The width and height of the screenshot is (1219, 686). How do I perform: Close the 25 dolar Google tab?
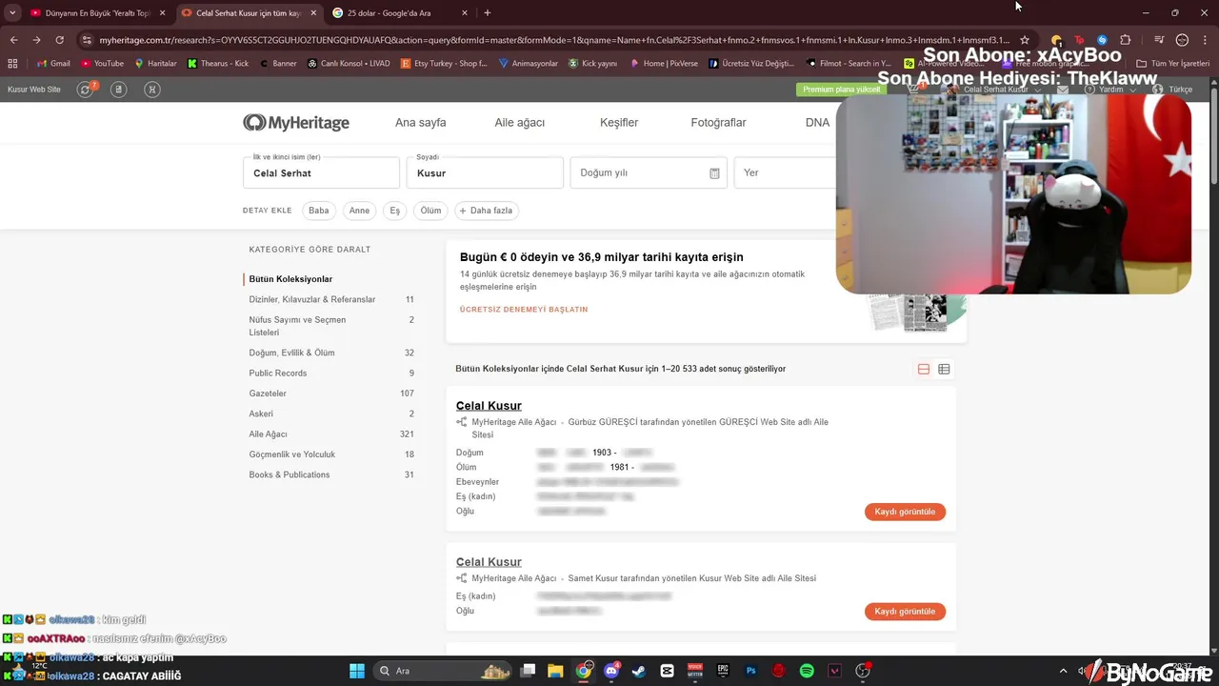tap(465, 13)
